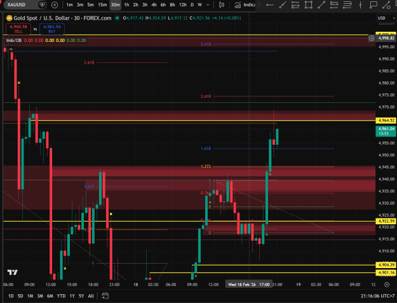This screenshot has width=397, height=303.
Task: Select the stacked horizontal lines drawing tool
Action: [347, 5]
